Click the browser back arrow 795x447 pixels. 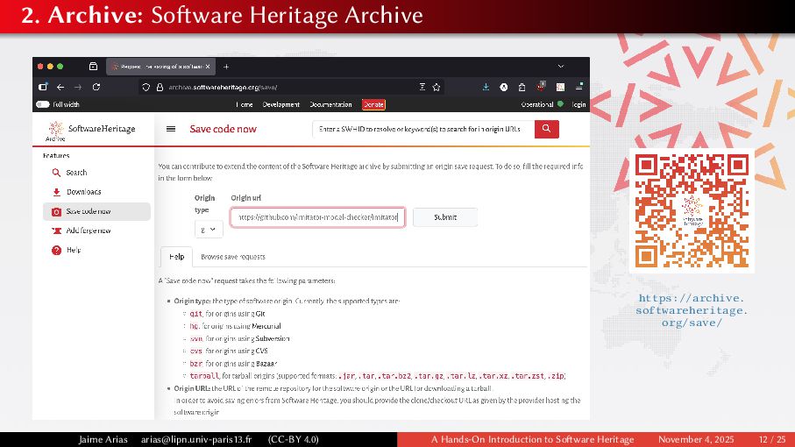click(60, 87)
